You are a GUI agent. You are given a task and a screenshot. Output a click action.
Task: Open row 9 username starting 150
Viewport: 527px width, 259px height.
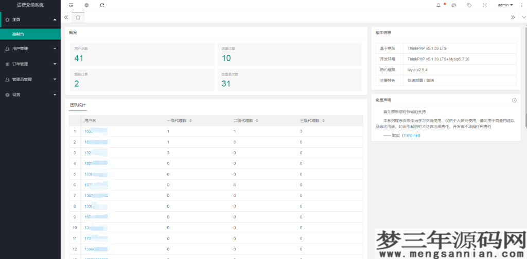click(x=96, y=217)
